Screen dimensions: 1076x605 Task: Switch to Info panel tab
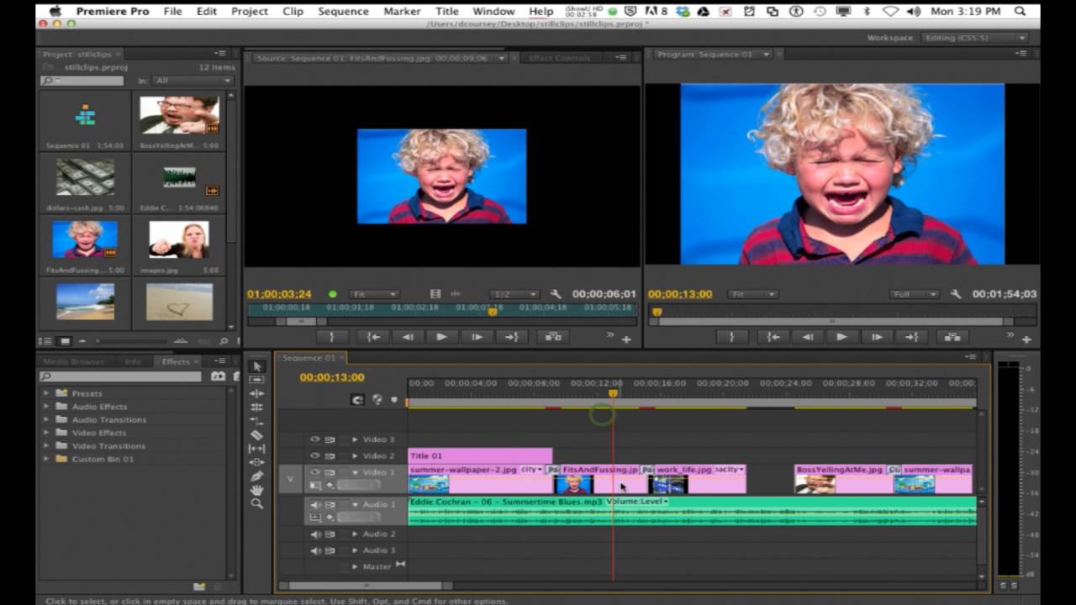point(133,361)
